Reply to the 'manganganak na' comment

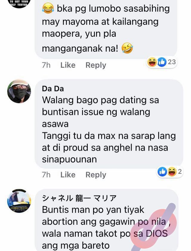[96, 65]
